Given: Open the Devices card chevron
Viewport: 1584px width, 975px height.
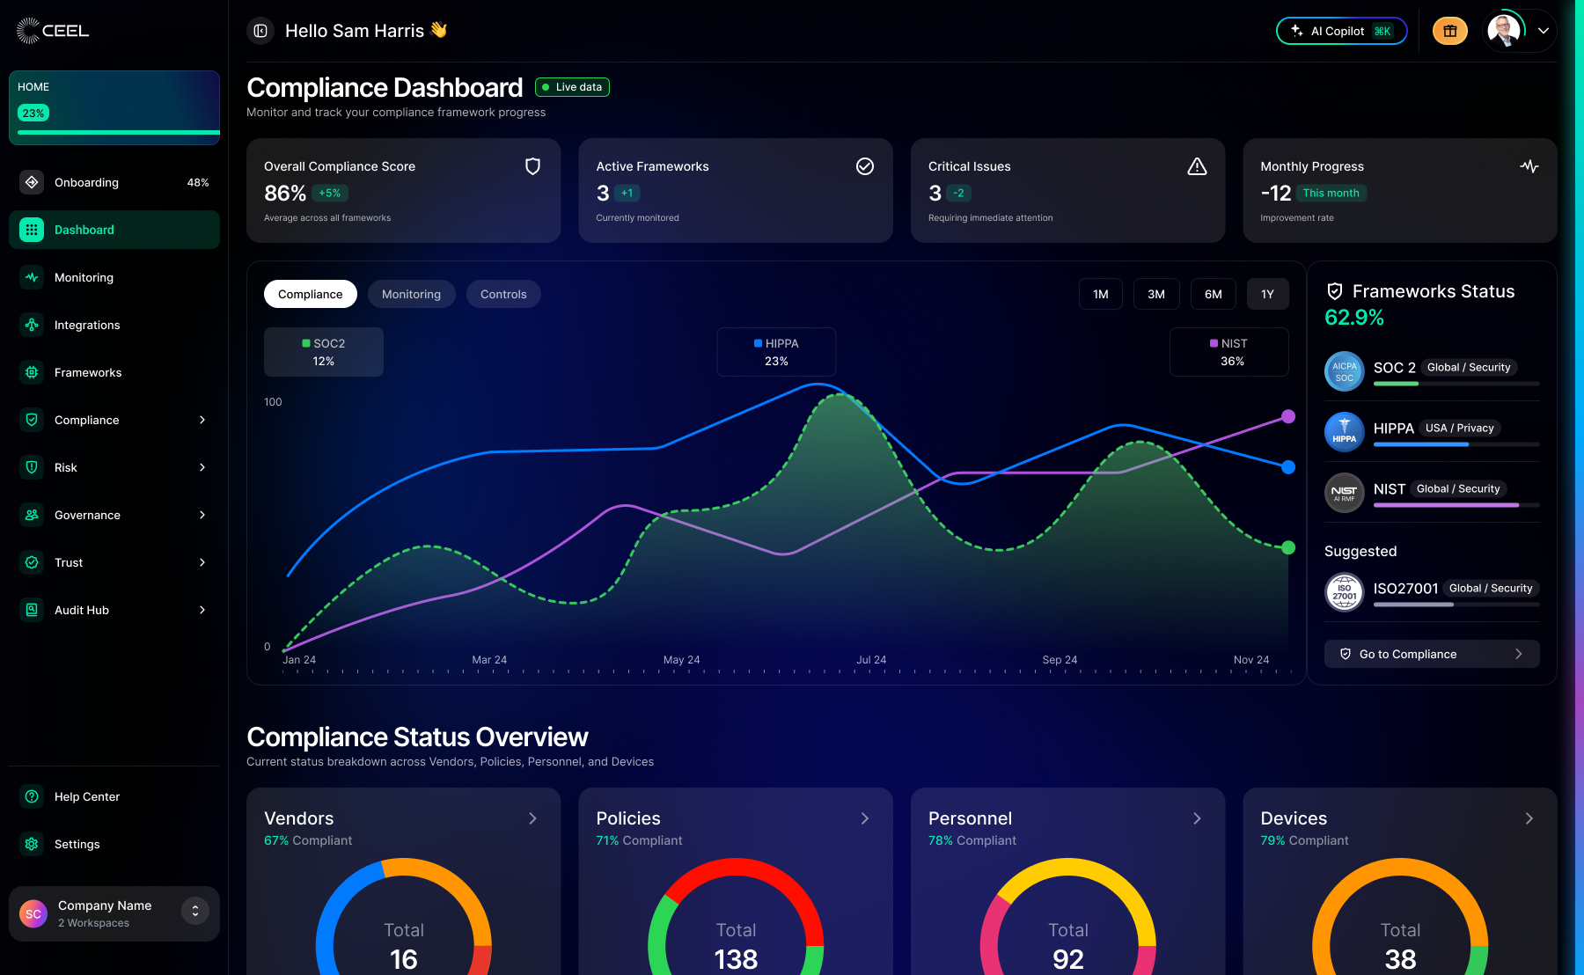Looking at the screenshot, I should point(1529,818).
